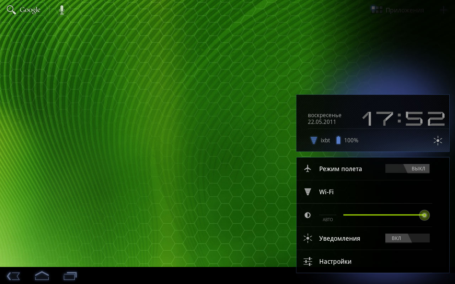Tap the Google search magnifier icon
455x284 pixels.
tap(11, 10)
